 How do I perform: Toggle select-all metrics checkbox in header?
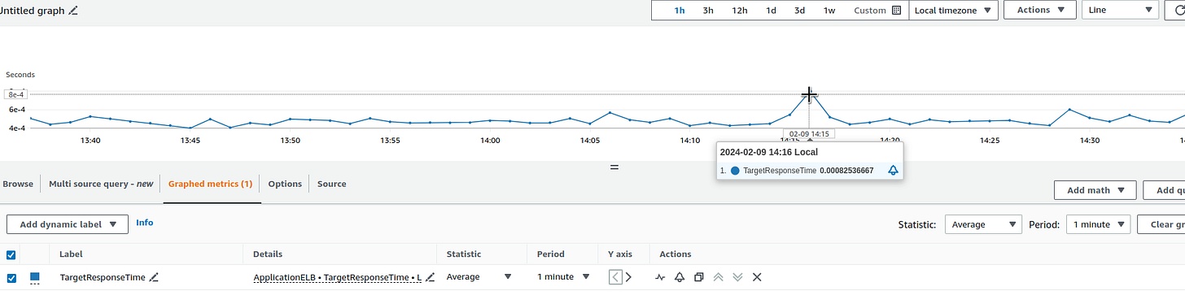[x=11, y=254]
